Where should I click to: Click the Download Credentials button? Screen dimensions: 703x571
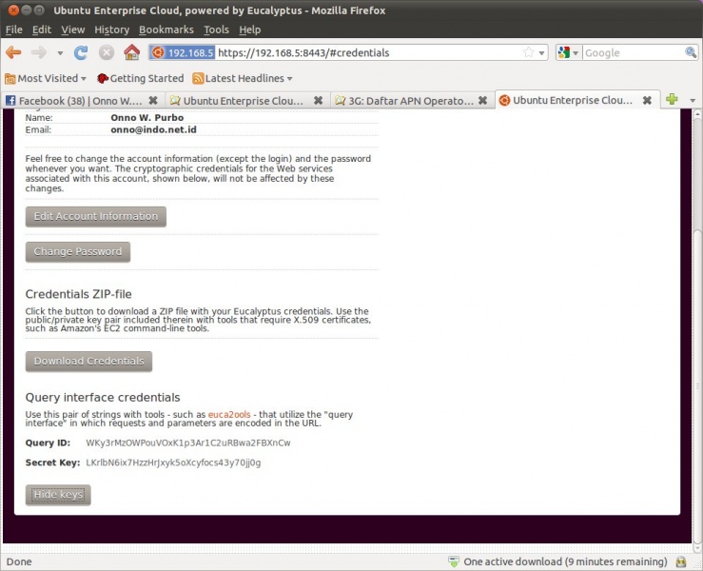click(88, 362)
